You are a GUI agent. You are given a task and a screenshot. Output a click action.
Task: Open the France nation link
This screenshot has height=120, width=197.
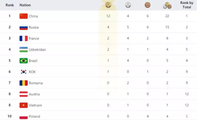34,38
